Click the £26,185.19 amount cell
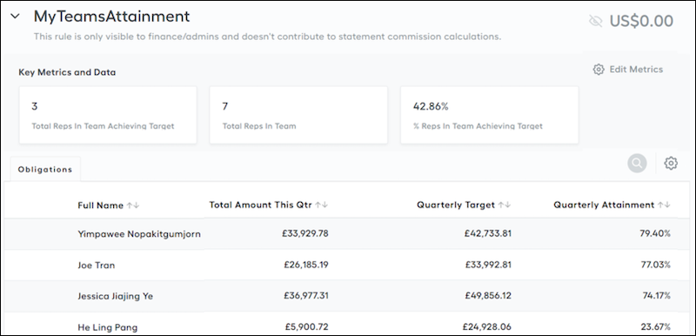This screenshot has width=696, height=336. [306, 265]
